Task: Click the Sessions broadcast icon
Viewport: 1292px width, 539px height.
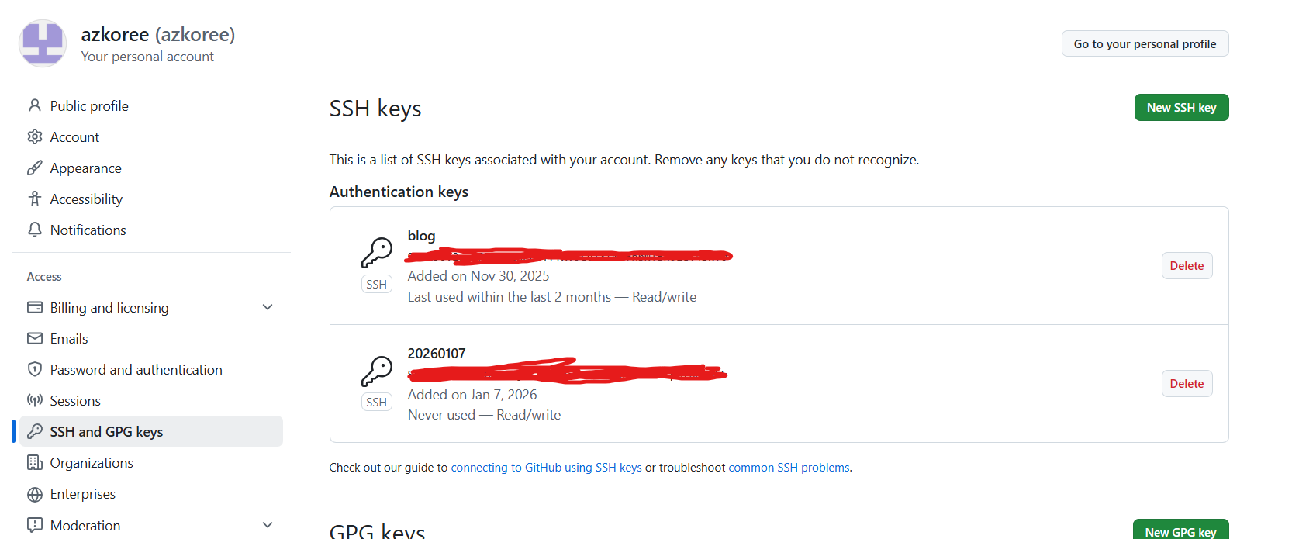Action: point(35,400)
